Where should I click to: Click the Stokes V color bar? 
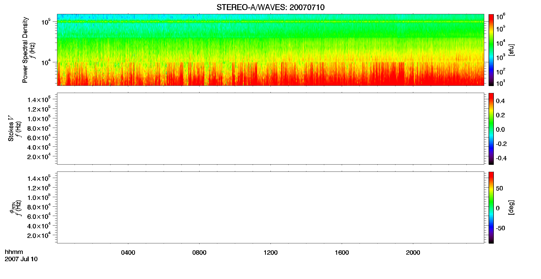coord(491,129)
